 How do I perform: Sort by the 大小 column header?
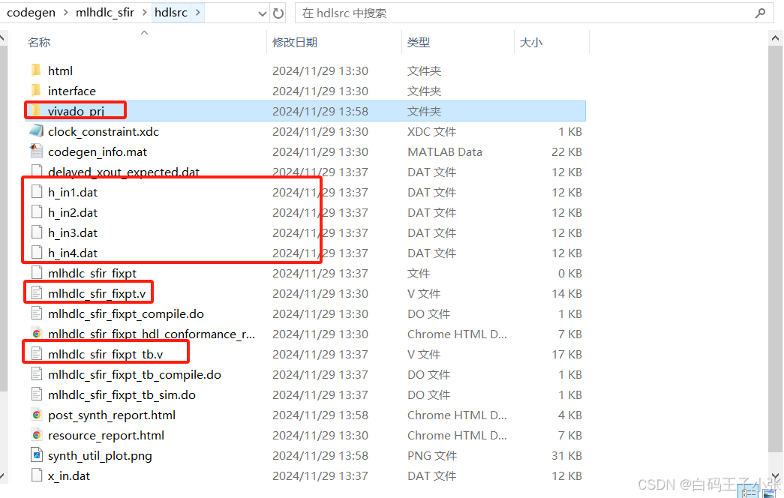click(531, 43)
